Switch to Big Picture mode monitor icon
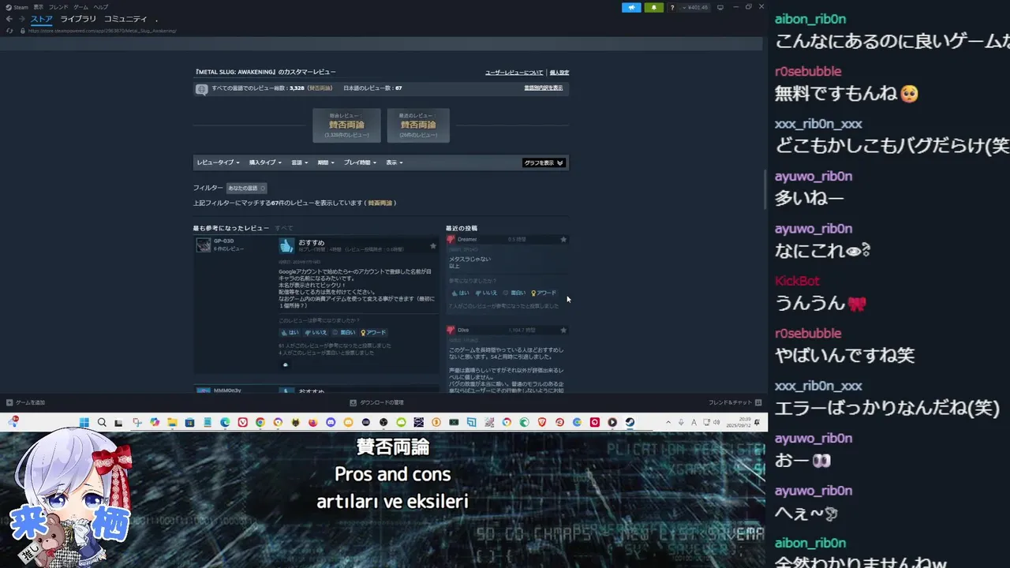The image size is (1010, 568). (x=720, y=7)
